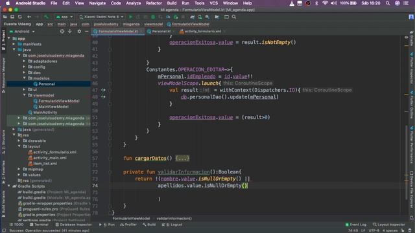
Task: Open the Analyze menu
Action: coord(134,3)
